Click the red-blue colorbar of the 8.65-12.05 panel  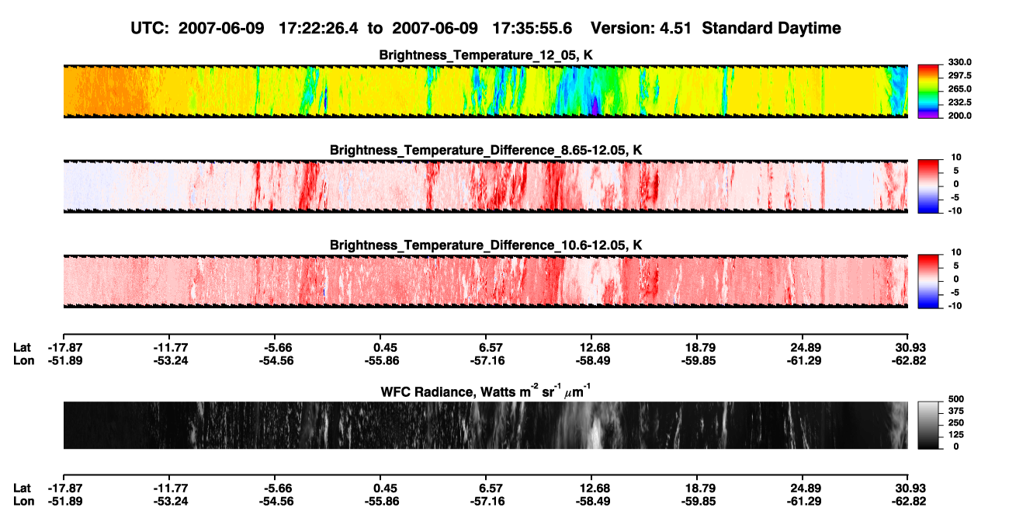coord(928,186)
